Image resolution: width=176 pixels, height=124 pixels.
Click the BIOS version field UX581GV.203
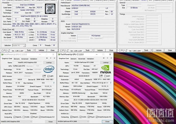point(93,27)
